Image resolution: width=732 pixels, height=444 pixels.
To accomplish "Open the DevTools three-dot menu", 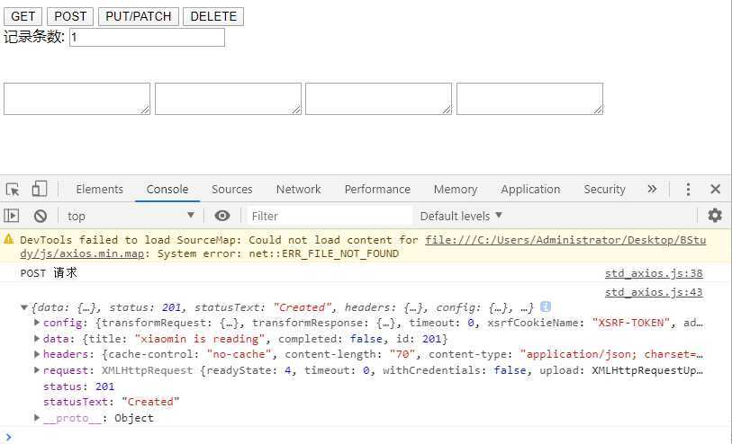I will pyautogui.click(x=689, y=189).
